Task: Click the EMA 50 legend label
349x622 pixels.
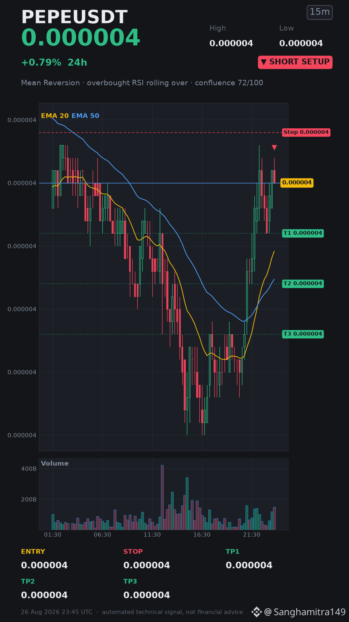Action: (85, 116)
